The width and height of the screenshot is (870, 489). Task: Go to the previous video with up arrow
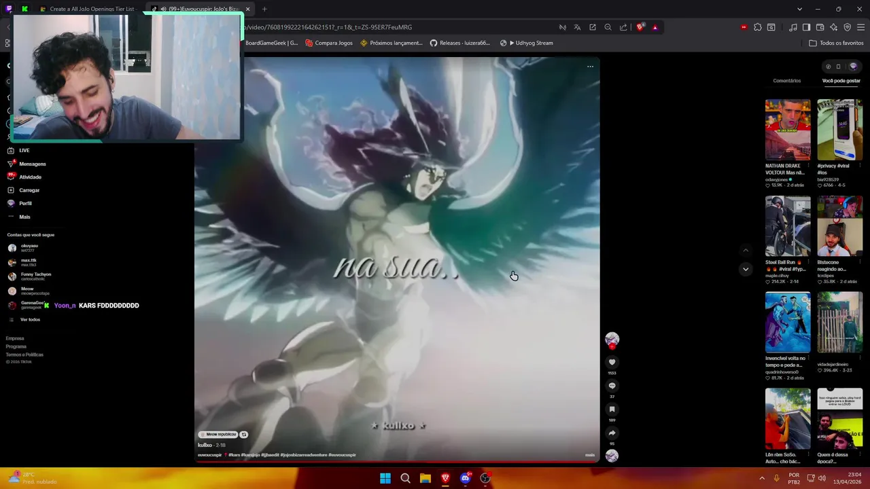746,250
